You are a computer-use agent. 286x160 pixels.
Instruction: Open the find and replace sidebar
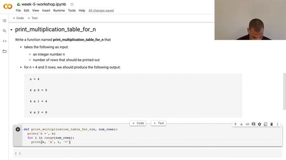(4, 31)
